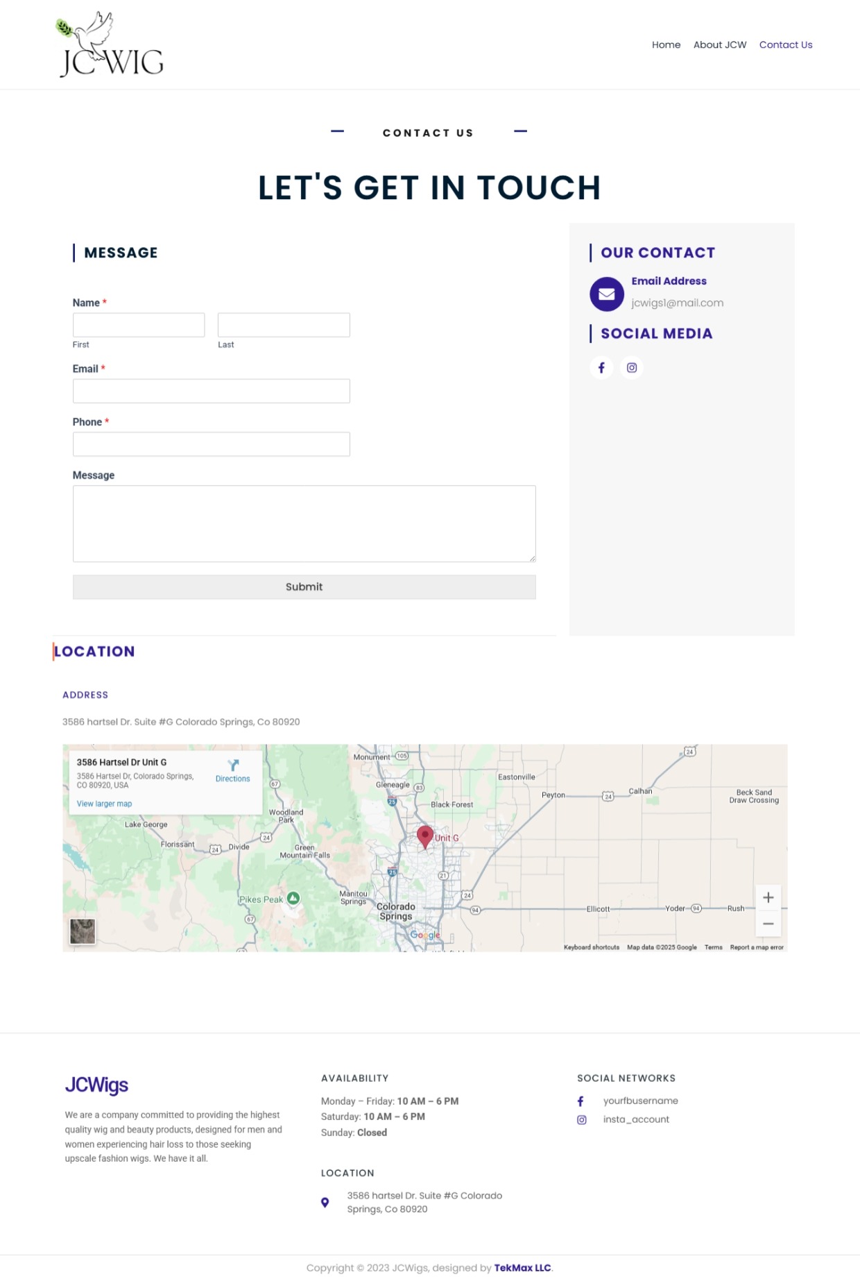Screen dimensions: 860x1279
Task: Go to the Home page
Action: click(x=666, y=45)
